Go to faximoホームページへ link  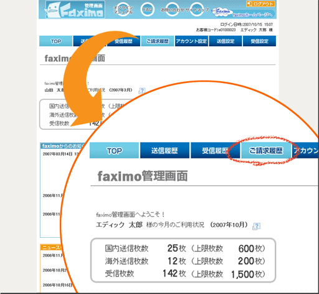[x=252, y=14]
